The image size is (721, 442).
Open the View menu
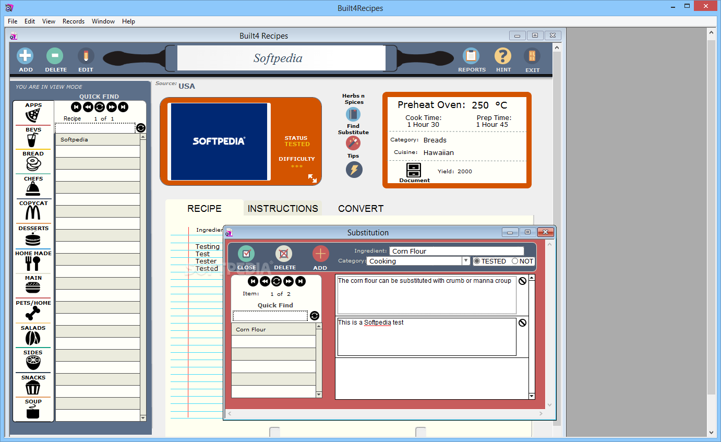pos(49,21)
